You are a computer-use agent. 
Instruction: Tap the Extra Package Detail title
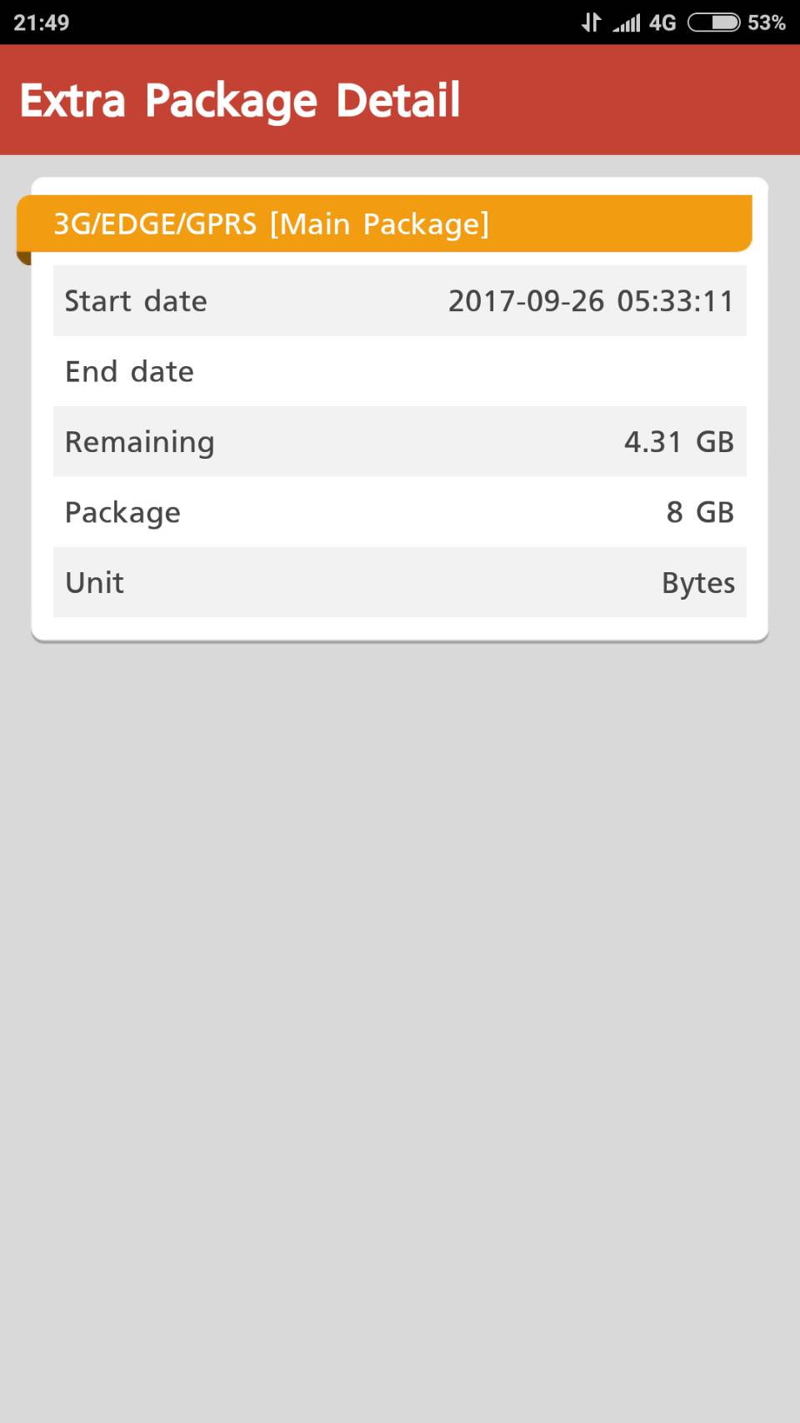(240, 101)
